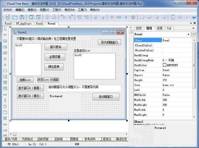Open the Form1 object combo box dropdown

tap(188, 34)
